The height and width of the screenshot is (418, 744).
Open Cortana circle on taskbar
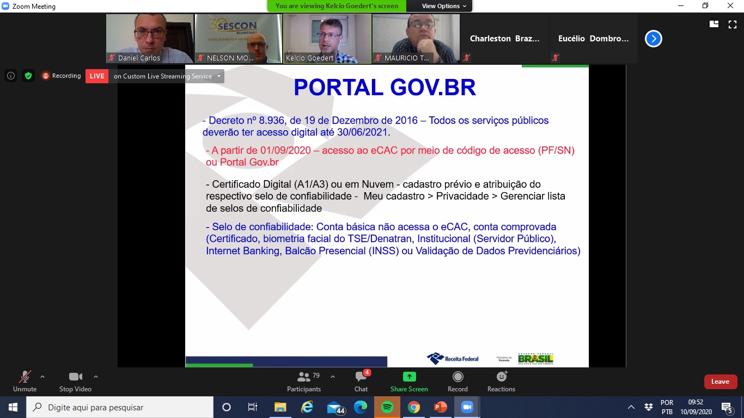(227, 407)
